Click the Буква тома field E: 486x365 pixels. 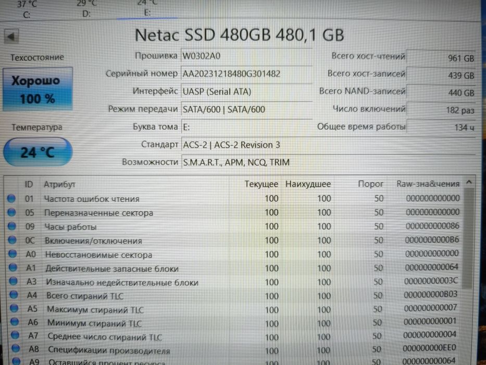point(246,127)
